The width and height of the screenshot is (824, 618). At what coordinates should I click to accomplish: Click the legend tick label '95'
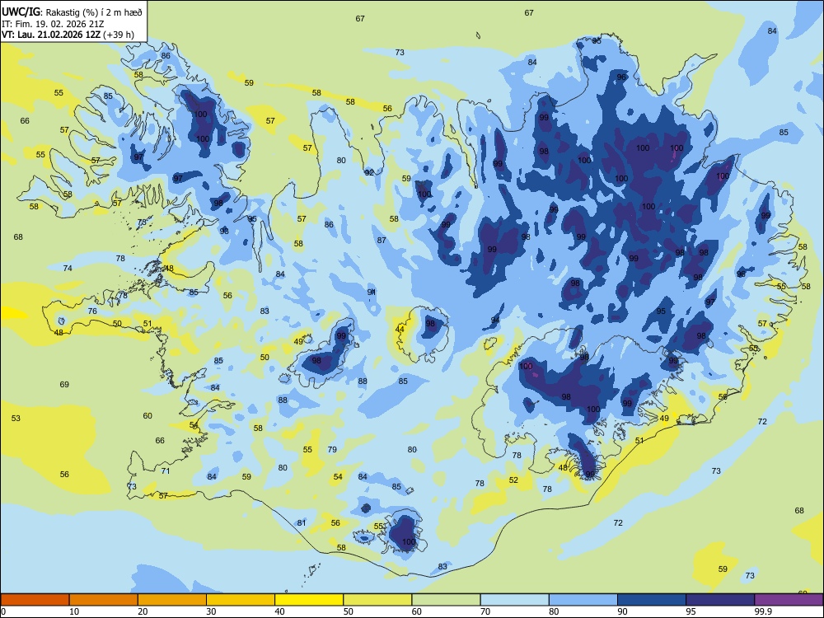(x=691, y=611)
